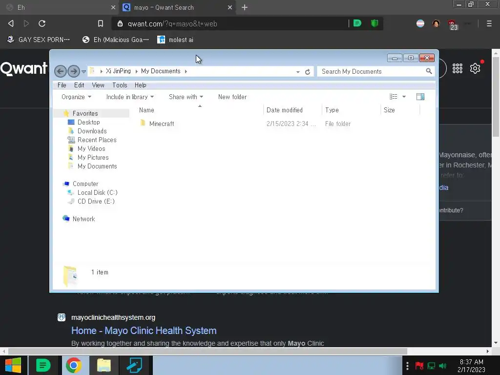This screenshot has height=375, width=500.
Task: Open Home - Mayo Clinic Health System result
Action: 144,331
